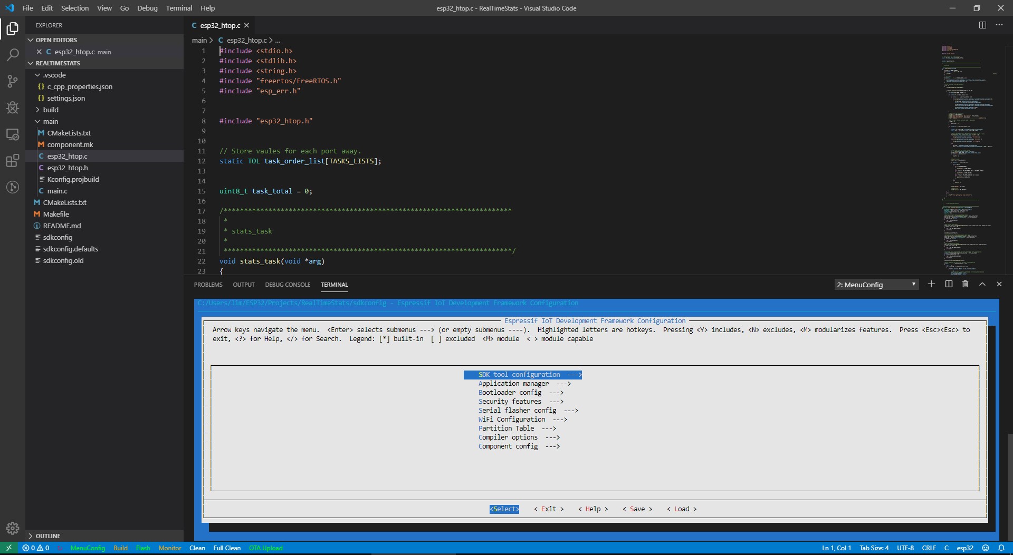The image size is (1013, 555).
Task: Open the Debug view icon
Action: [x=13, y=108]
